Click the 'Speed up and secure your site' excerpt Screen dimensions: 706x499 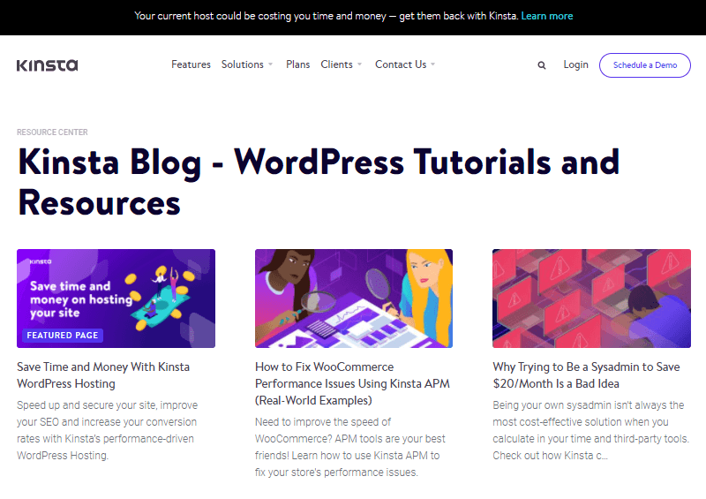pyautogui.click(x=107, y=430)
